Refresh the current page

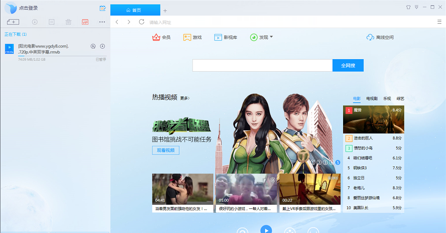pos(142,22)
